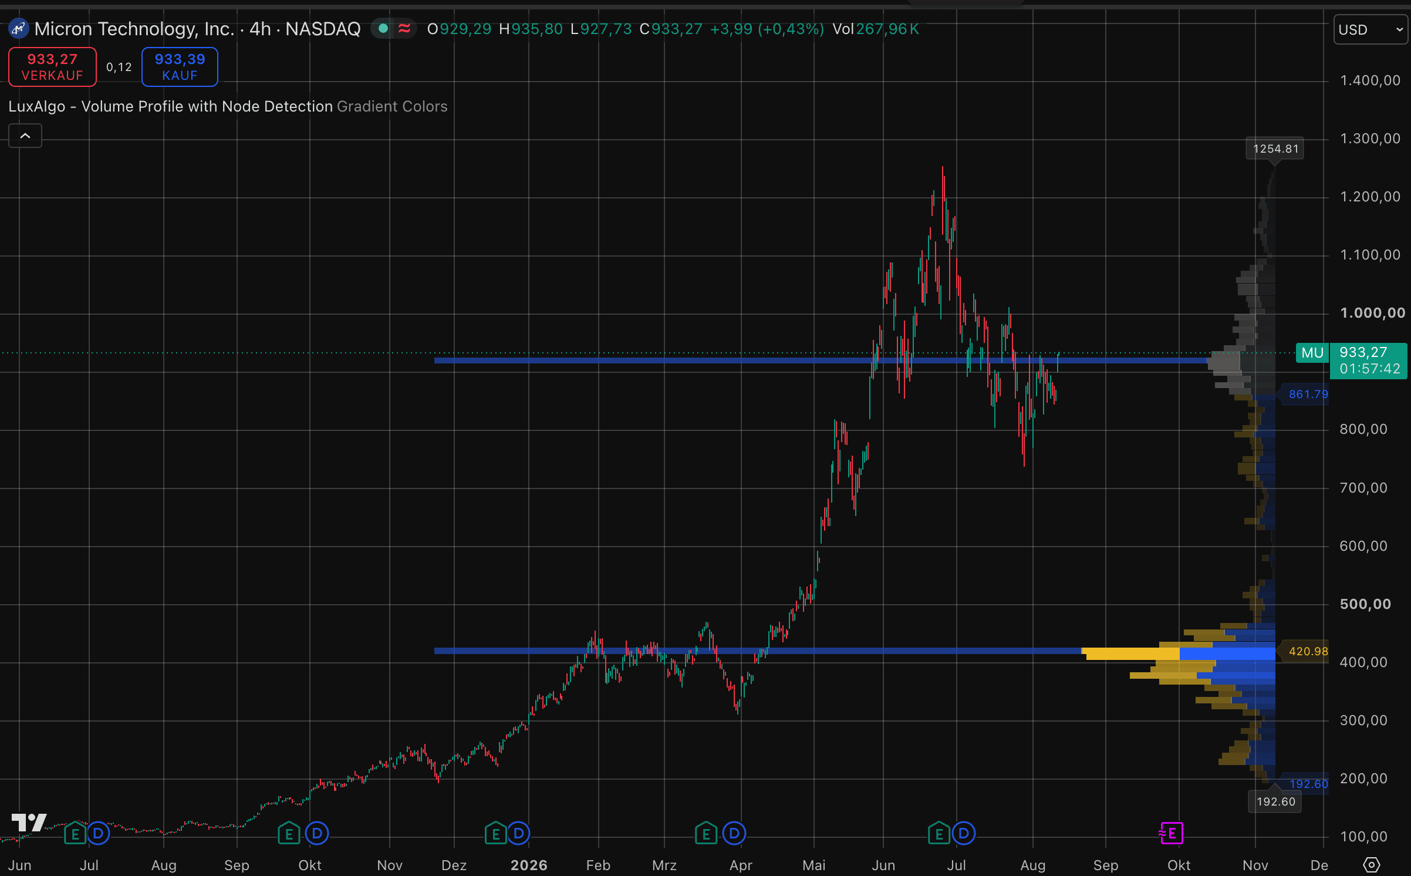The image size is (1411, 876).
Task: Click the green market status dot
Action: coord(383,28)
